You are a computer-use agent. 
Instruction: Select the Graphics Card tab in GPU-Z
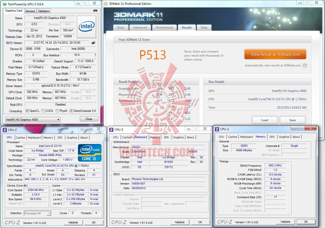pyautogui.click(x=14, y=11)
